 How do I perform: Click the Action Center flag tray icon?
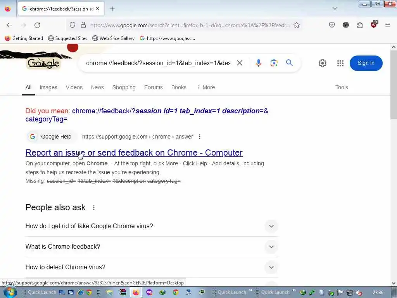[x=340, y=293]
